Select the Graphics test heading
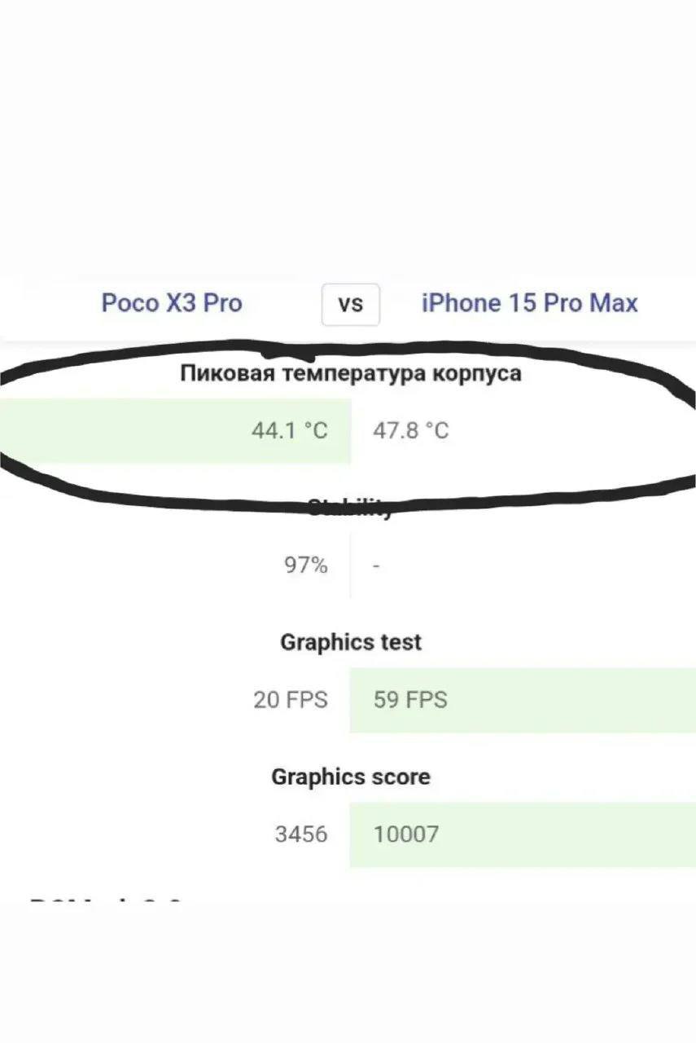 tap(351, 642)
